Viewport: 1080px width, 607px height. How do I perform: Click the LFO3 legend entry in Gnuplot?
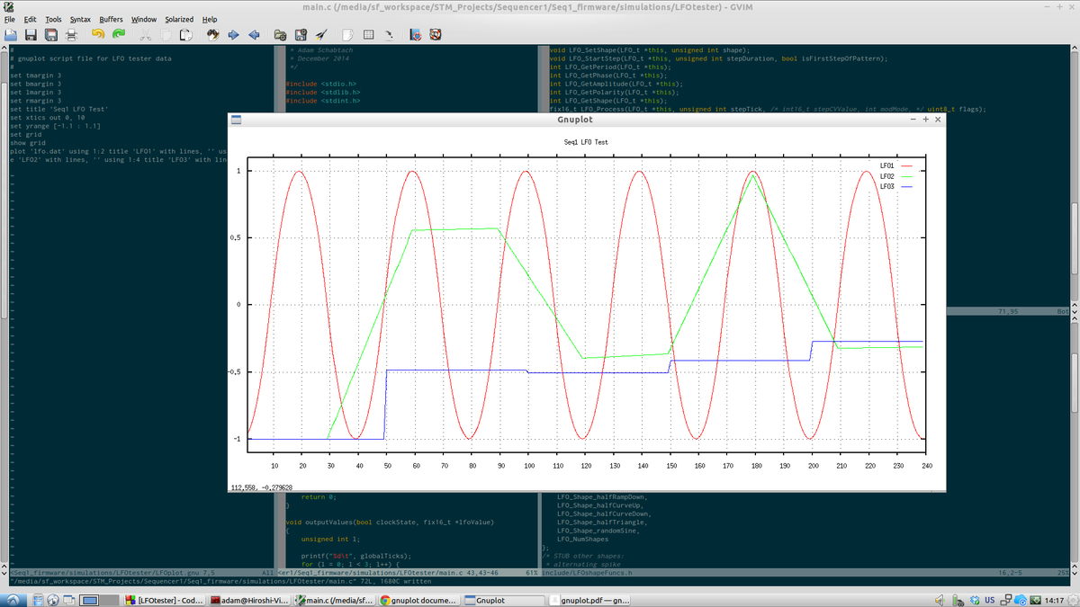[x=897, y=186]
